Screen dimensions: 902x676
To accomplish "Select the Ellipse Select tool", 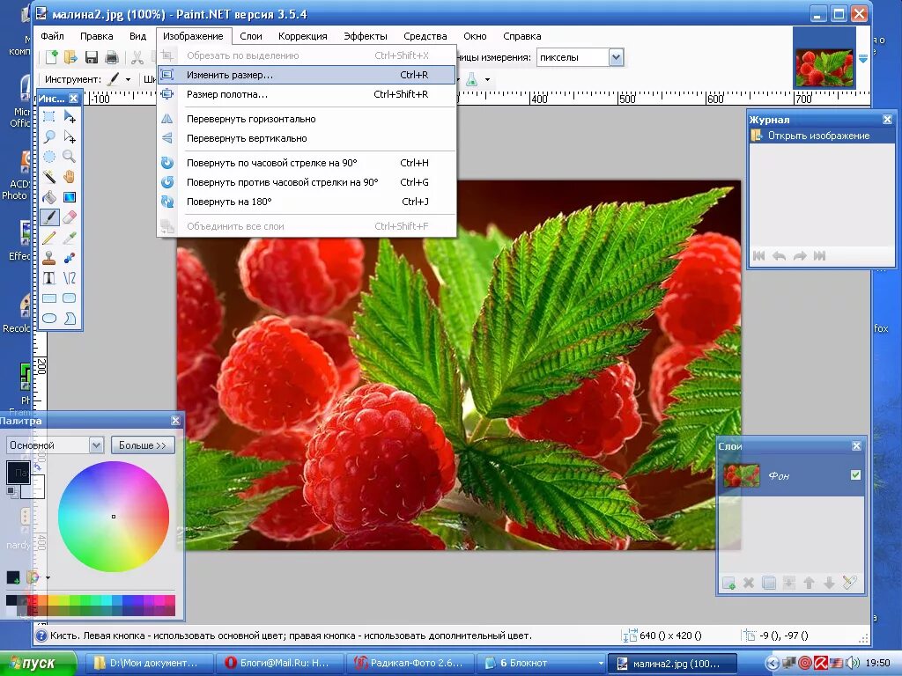I will click(49, 157).
